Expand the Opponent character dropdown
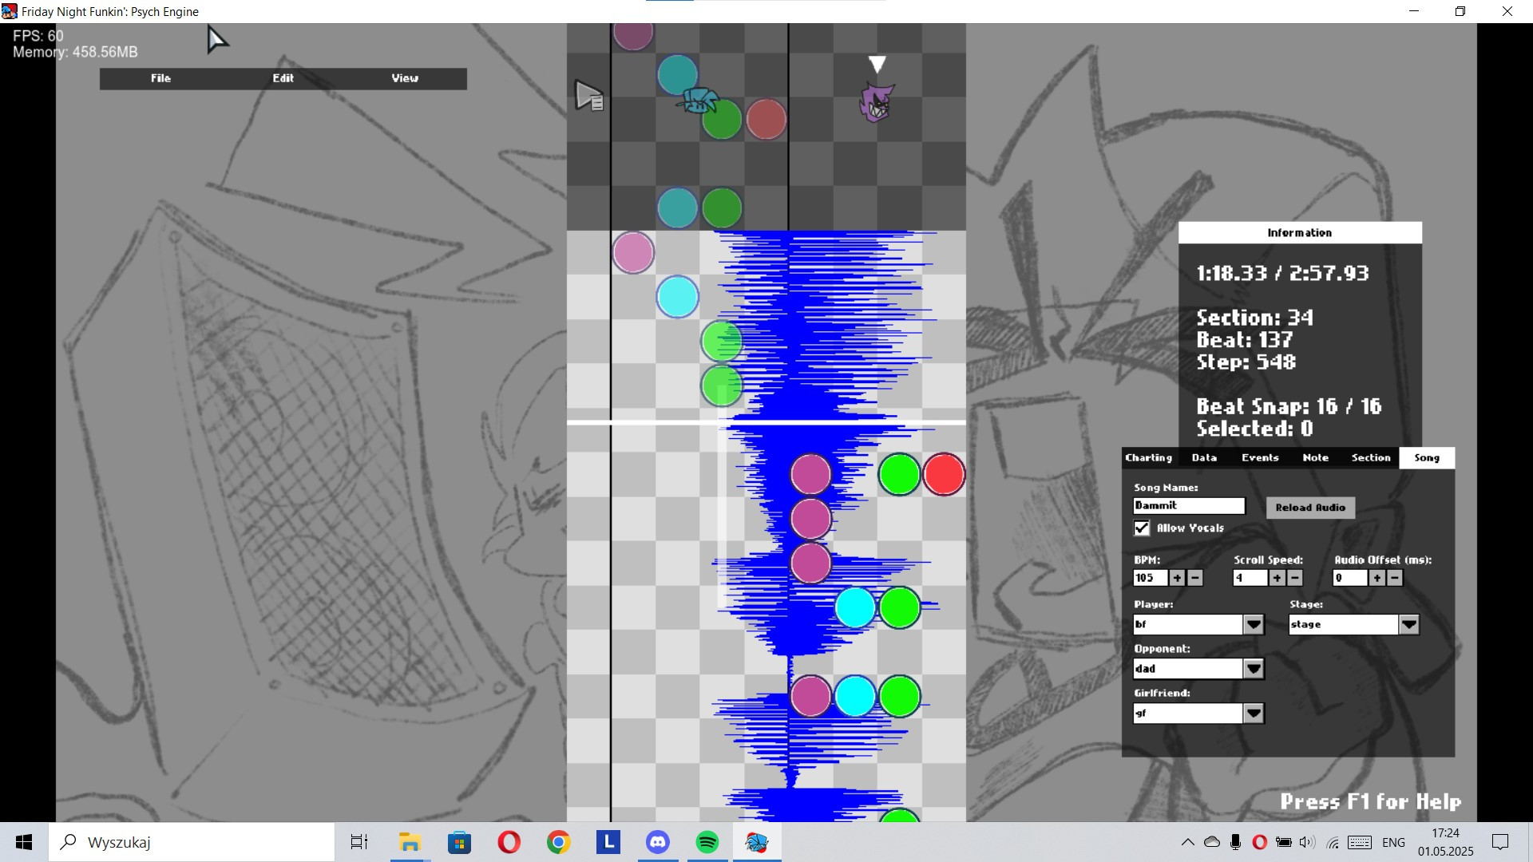1533x862 pixels. 1254,669
